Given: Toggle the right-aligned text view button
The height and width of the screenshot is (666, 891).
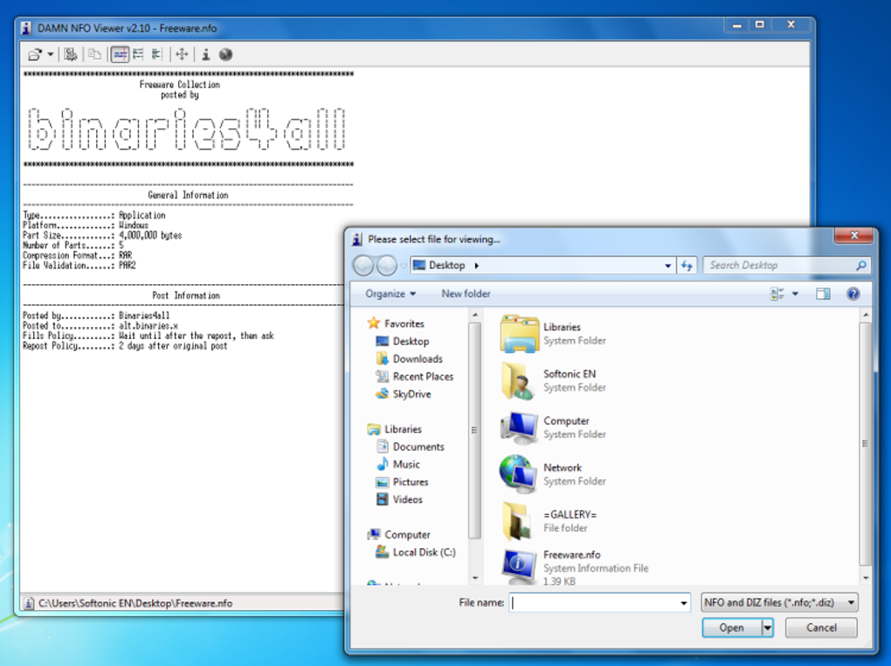Looking at the screenshot, I should pyautogui.click(x=157, y=54).
